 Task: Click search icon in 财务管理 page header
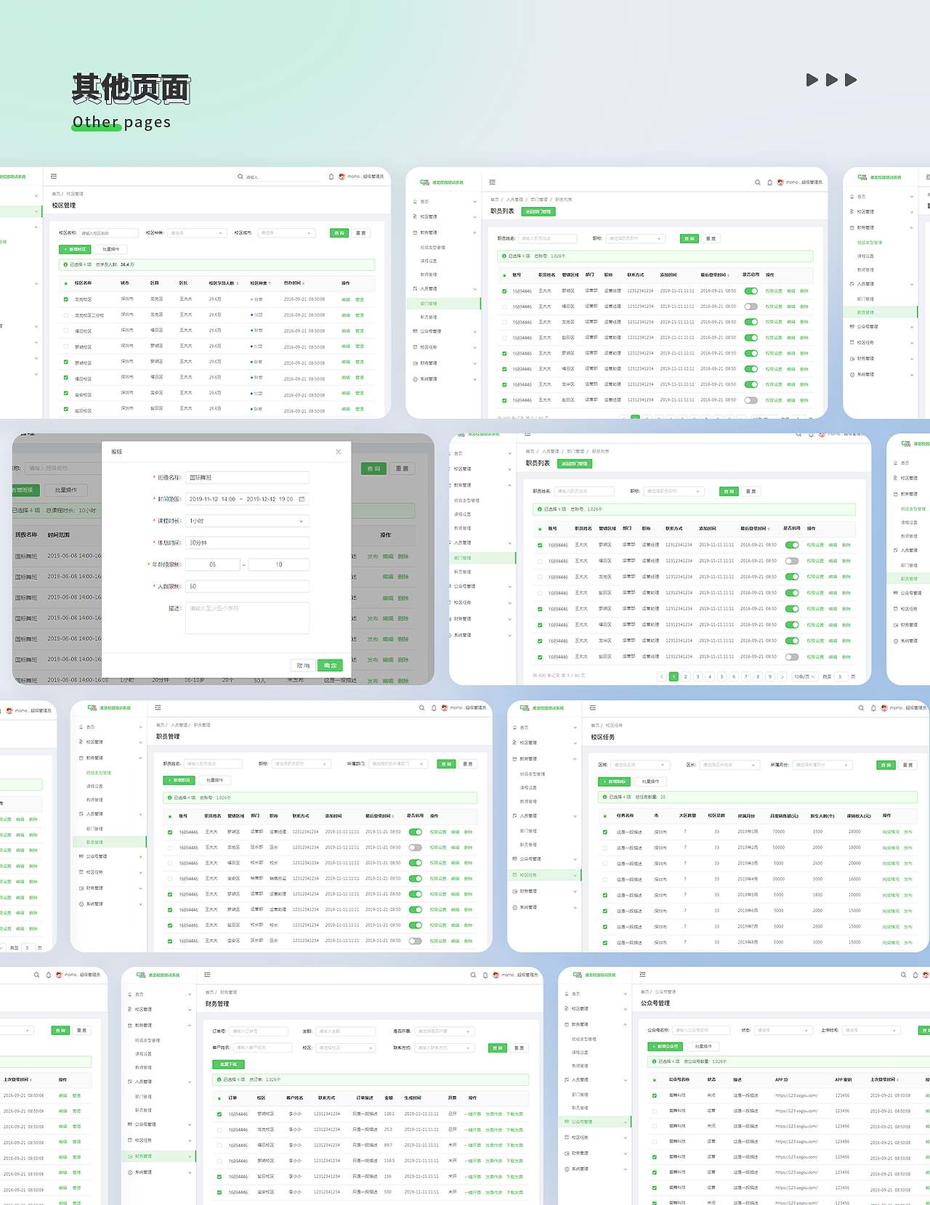tap(473, 975)
